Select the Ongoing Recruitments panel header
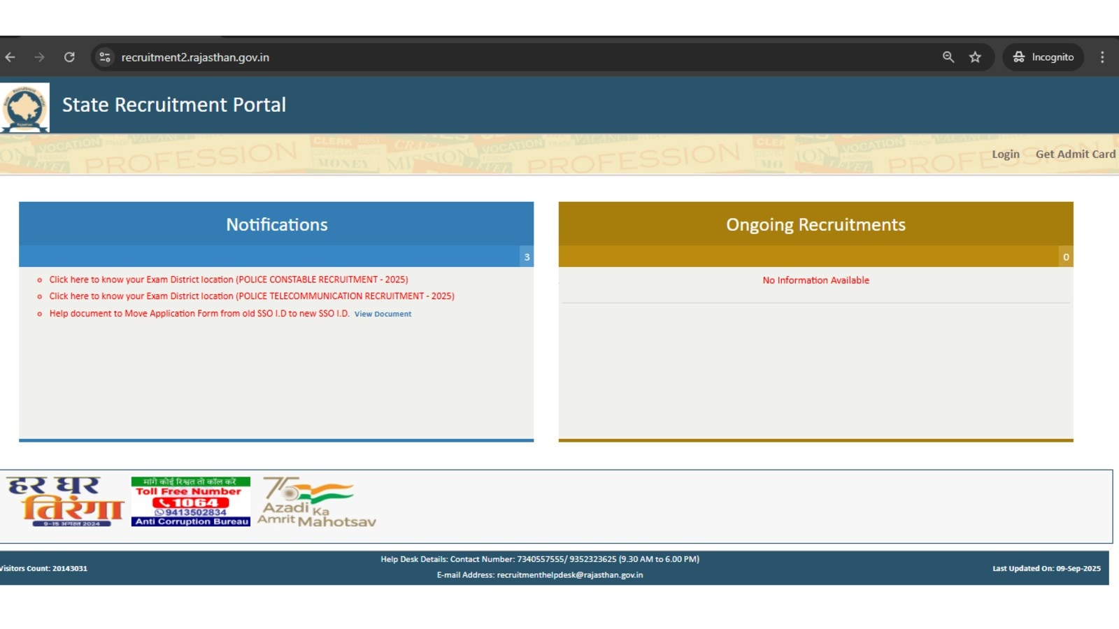1119x629 pixels. point(815,224)
